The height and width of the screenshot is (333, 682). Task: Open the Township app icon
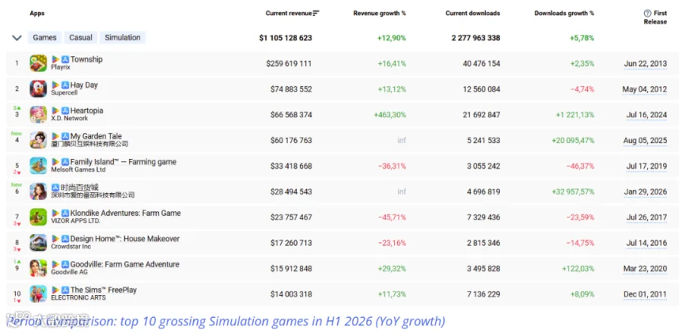(x=39, y=64)
